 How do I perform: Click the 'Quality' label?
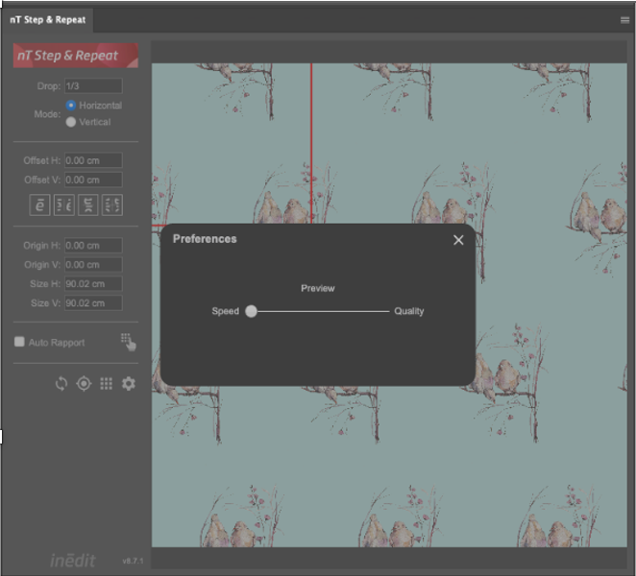pos(409,311)
